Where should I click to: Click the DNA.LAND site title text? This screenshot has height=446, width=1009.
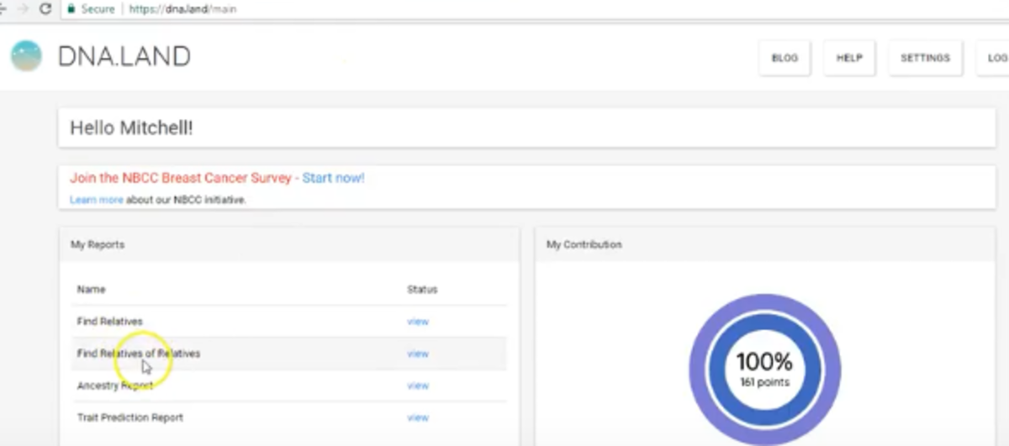(124, 56)
